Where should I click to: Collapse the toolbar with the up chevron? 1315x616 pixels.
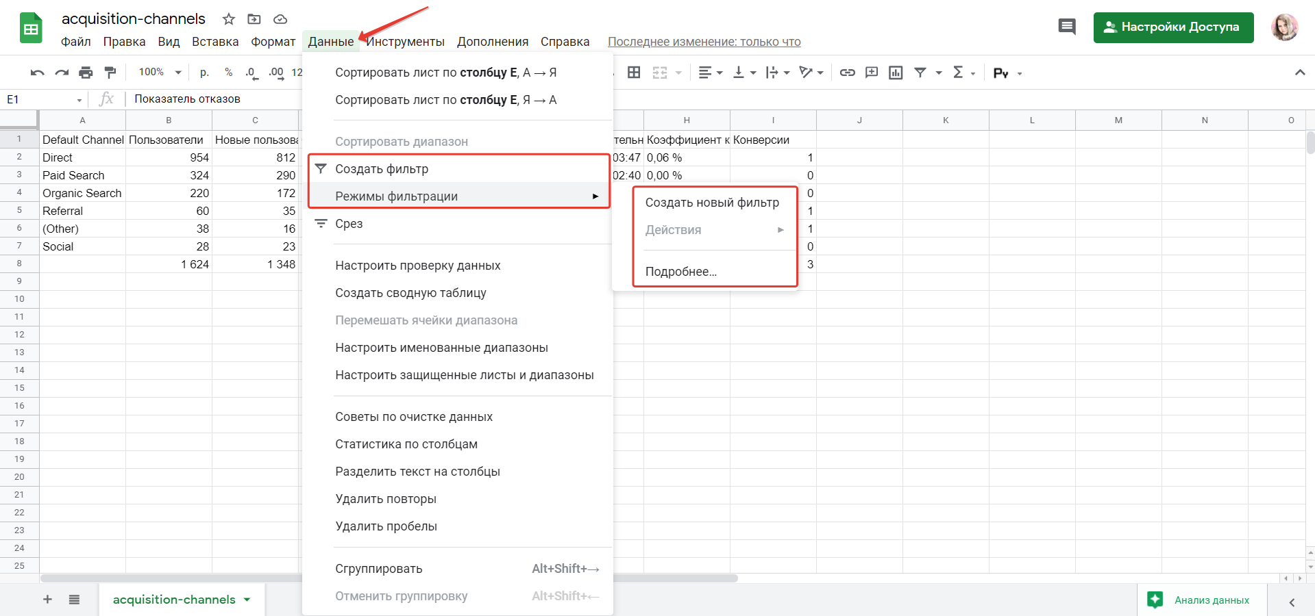[1299, 73]
